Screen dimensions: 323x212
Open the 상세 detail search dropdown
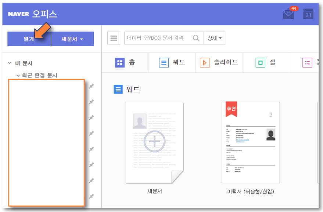click(x=215, y=38)
